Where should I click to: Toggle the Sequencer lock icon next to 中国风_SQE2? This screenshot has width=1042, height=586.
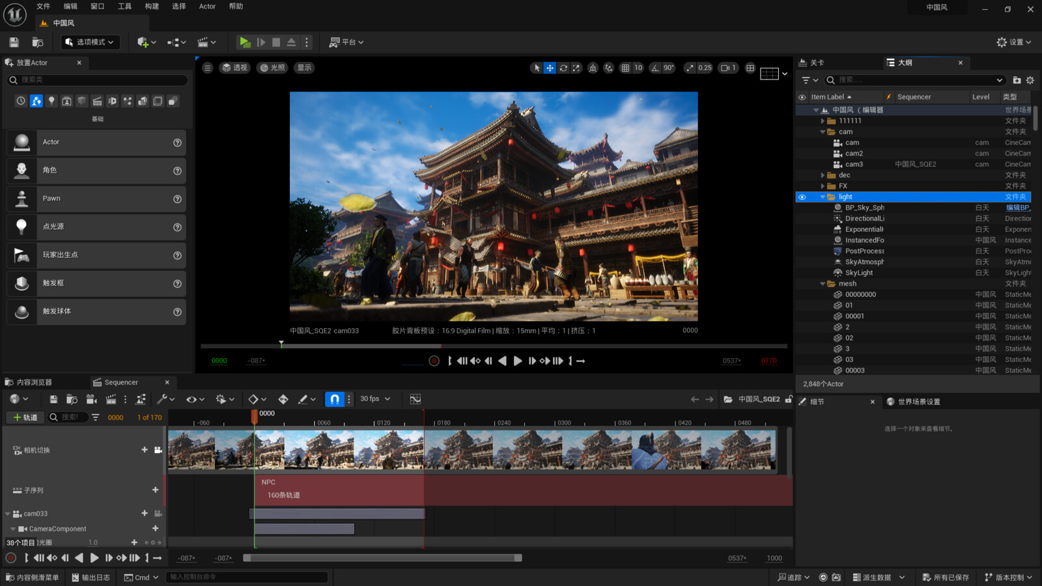pyautogui.click(x=789, y=399)
